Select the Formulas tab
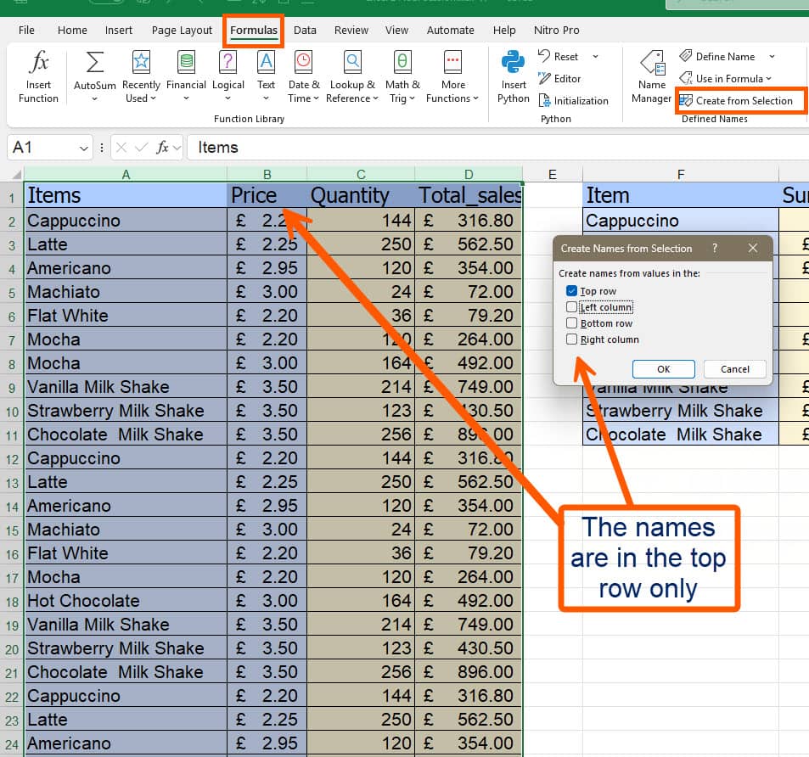Screen dimensions: 809x757 click(253, 30)
